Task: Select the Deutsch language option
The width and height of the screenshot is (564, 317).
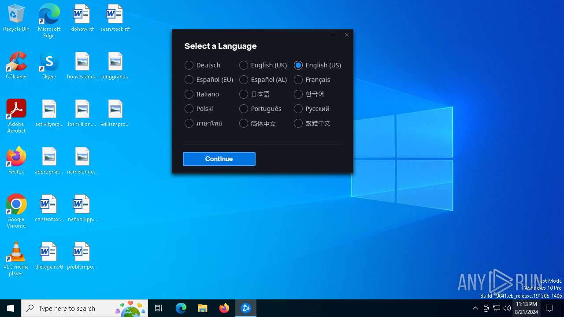Action: coord(203,65)
